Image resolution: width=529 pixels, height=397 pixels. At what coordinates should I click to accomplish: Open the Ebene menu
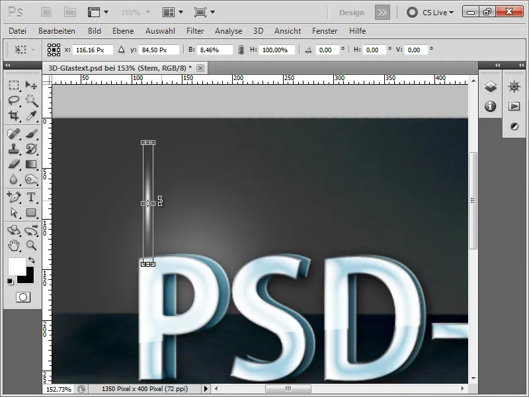[x=123, y=31]
